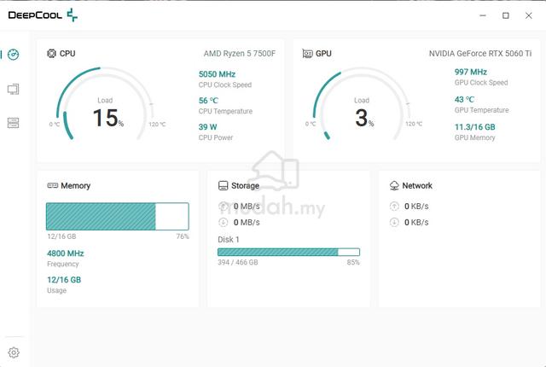Click the 4800 MHz memory frequency value
Viewport: 546px width, 367px height.
(x=66, y=253)
